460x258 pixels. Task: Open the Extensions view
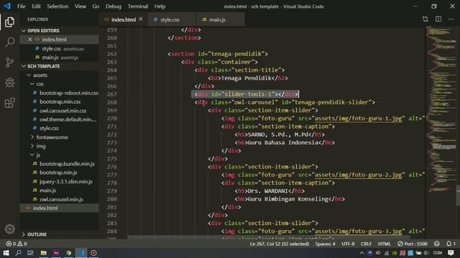tap(9, 102)
